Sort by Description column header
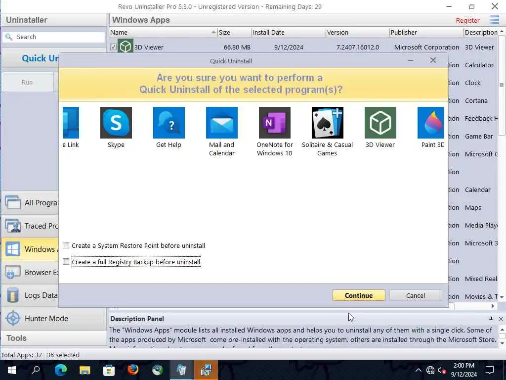506x380 pixels. point(481,32)
